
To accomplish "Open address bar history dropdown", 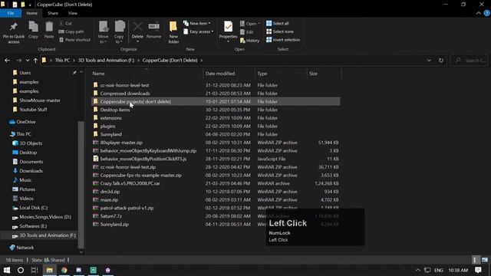I will click(429, 61).
